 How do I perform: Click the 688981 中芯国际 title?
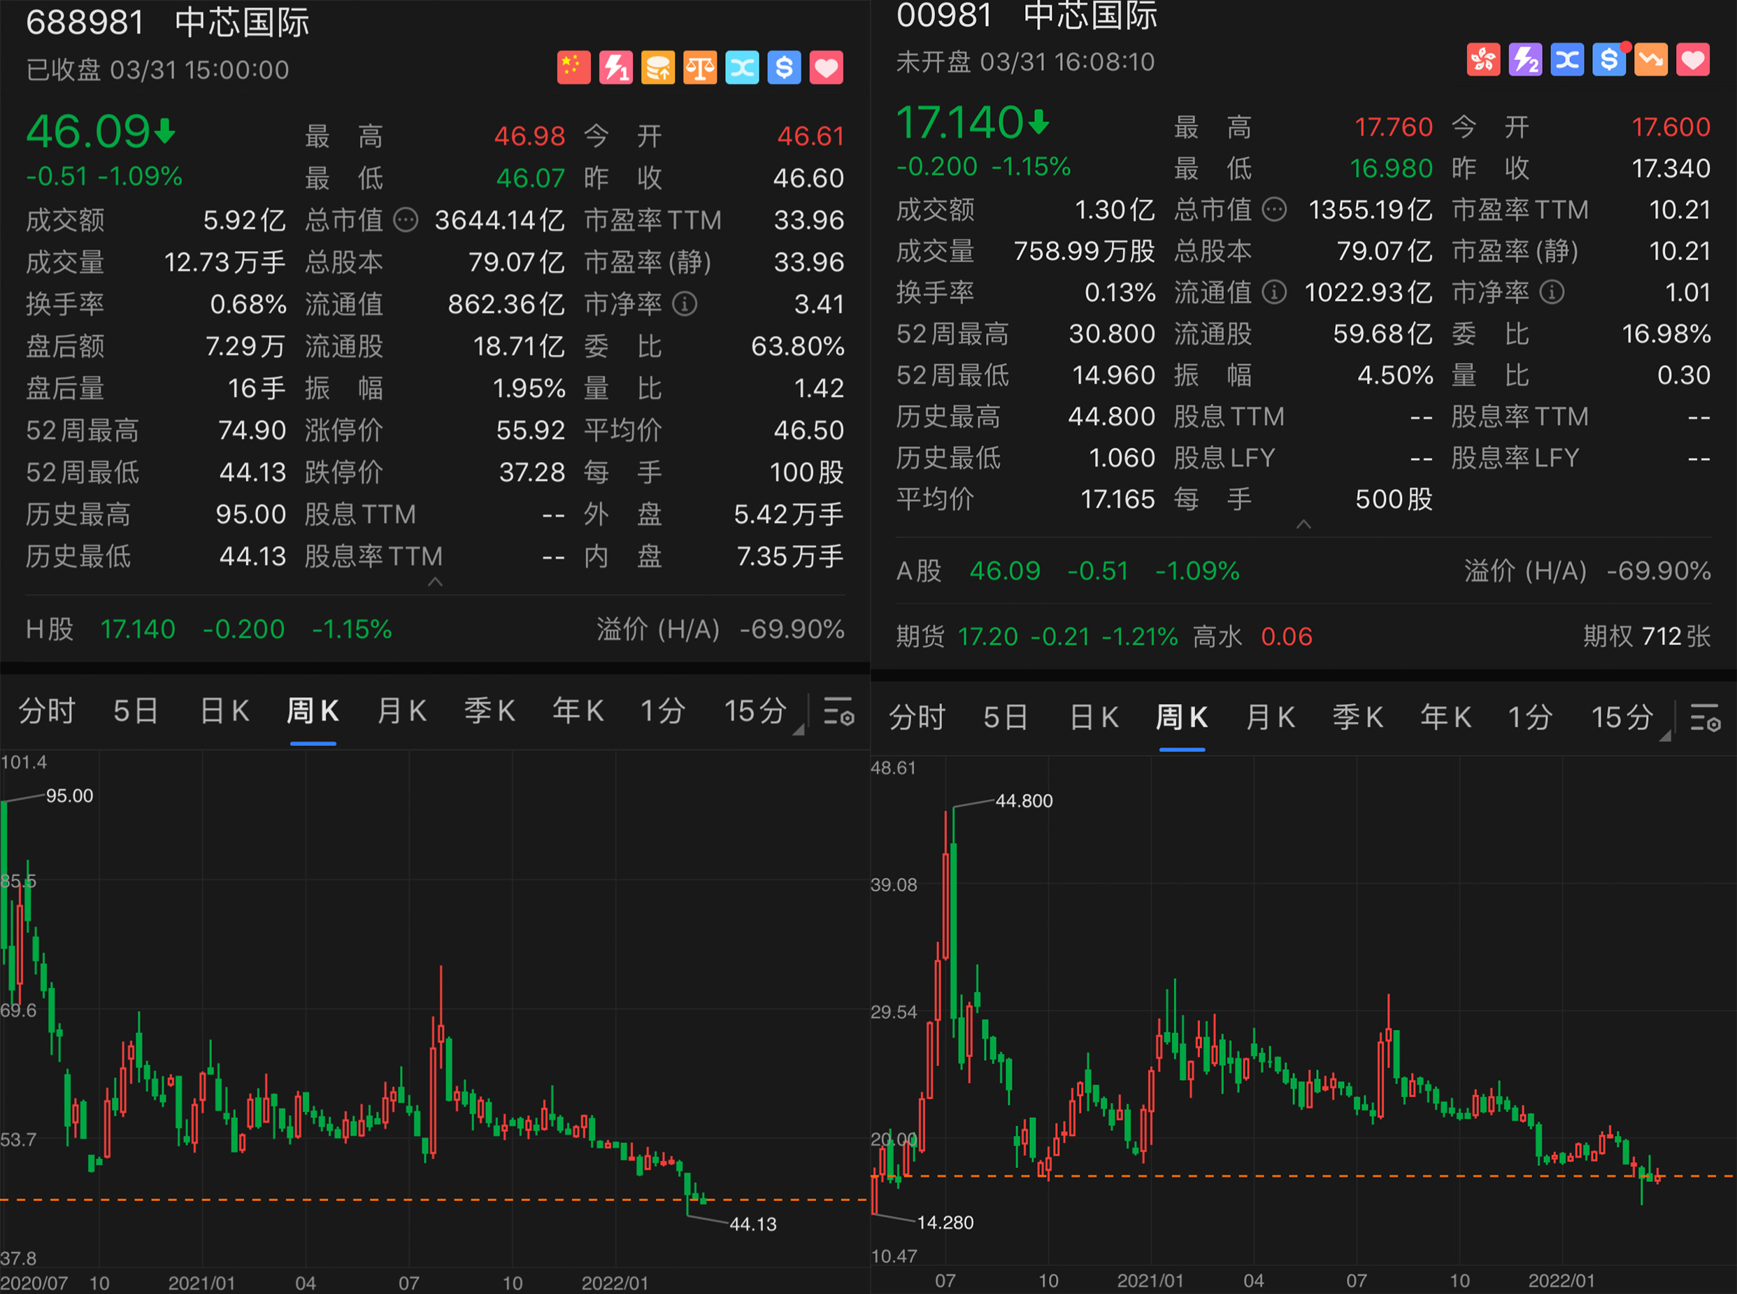[168, 22]
